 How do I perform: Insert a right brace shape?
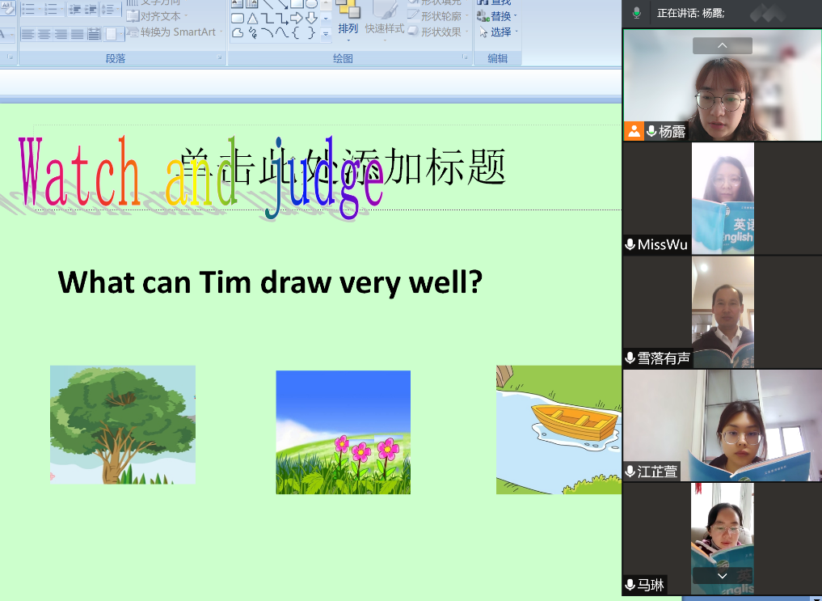pos(311,33)
